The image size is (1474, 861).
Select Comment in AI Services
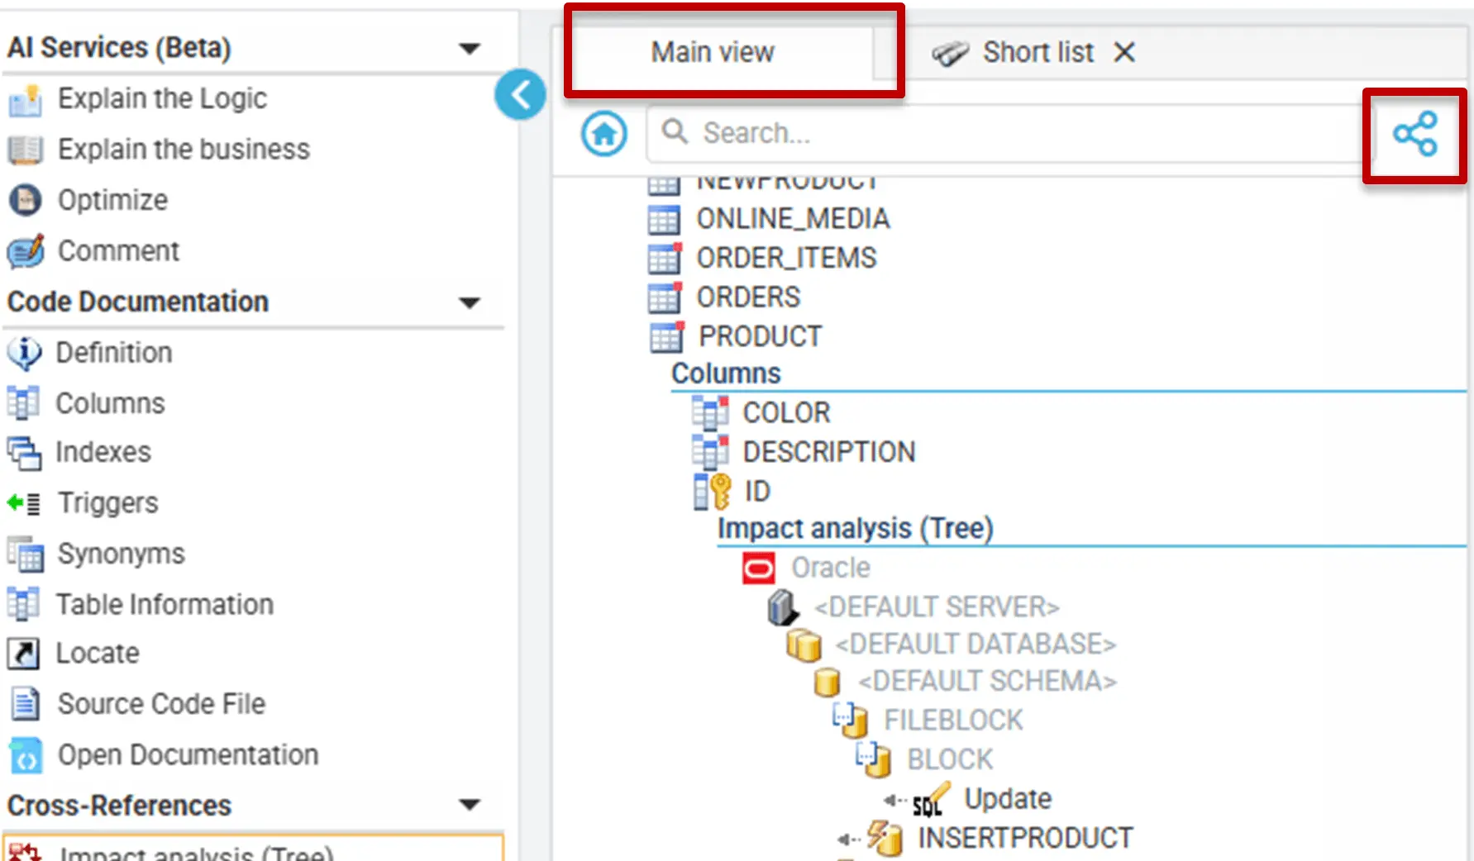coord(118,251)
